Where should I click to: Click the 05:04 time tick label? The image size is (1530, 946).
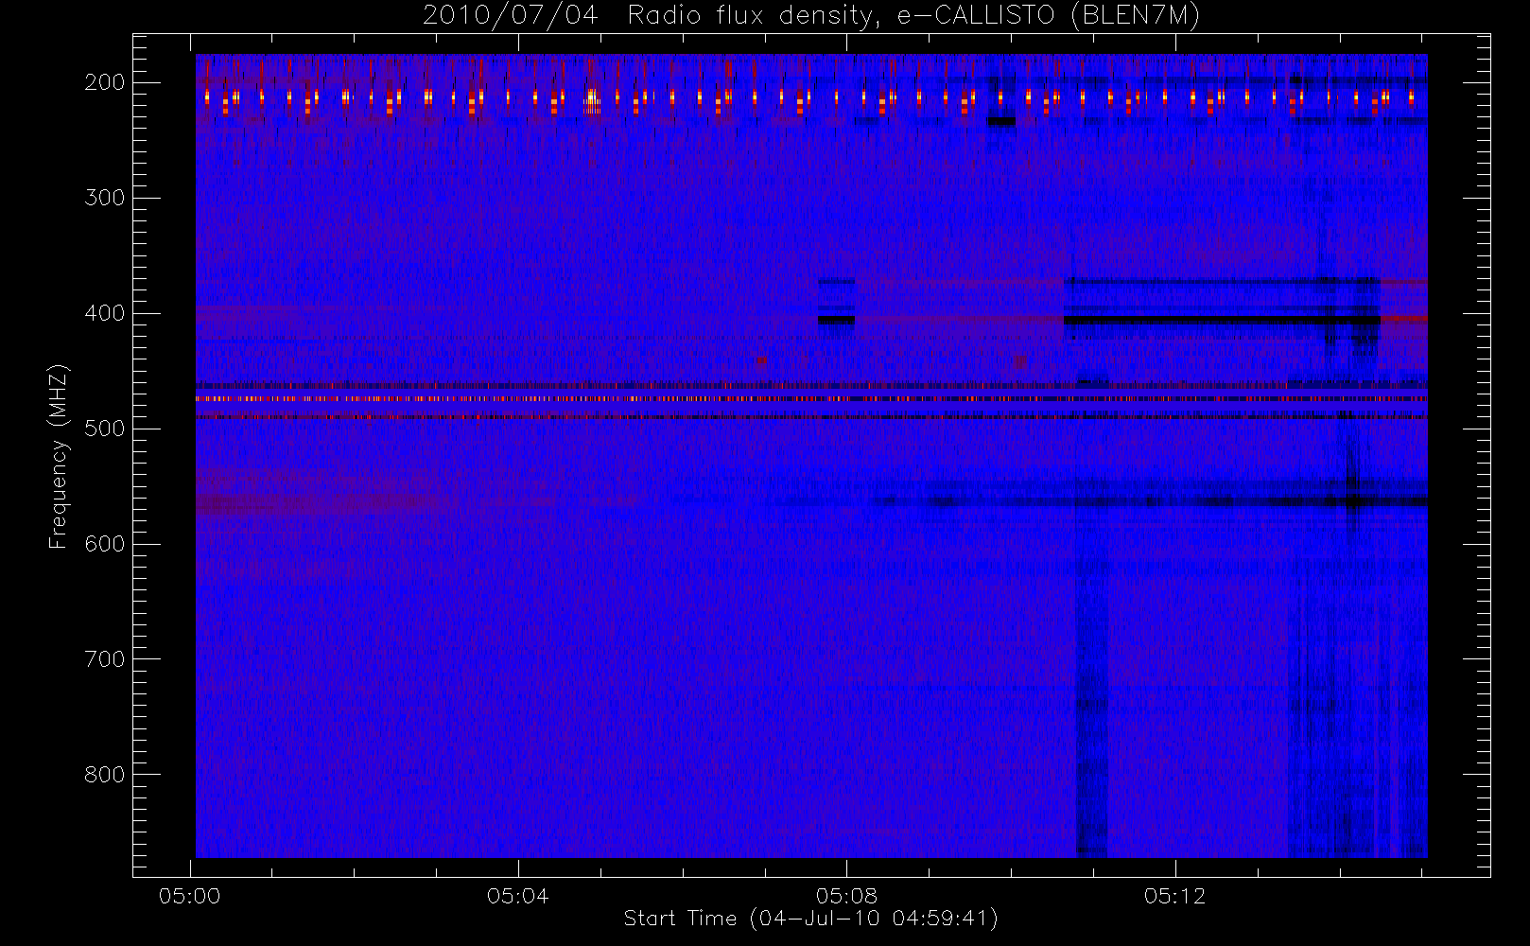coord(518,896)
